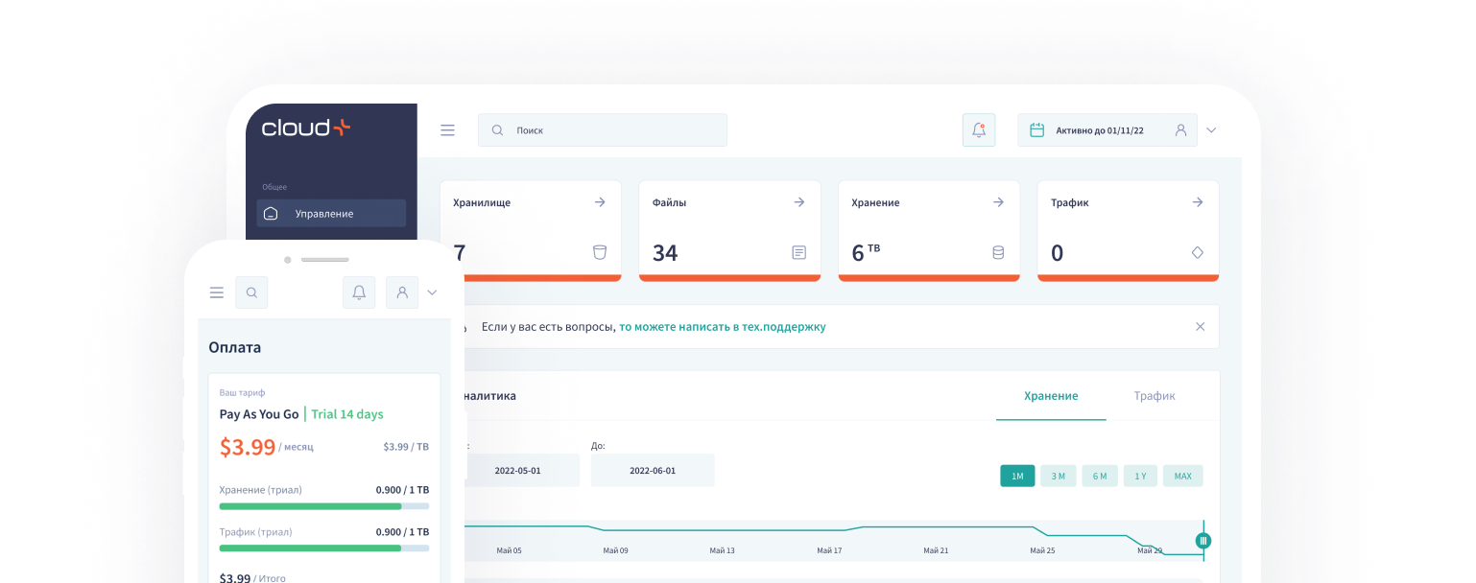Click the document icon on Файлы card
Screen dimensions: 1476x583
tap(799, 253)
